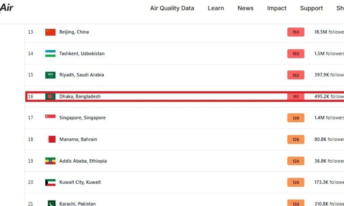Screen dimensions: 344x206
Task: Click the Ethiopia flag beside Addis Ababa
Action: coord(50,161)
